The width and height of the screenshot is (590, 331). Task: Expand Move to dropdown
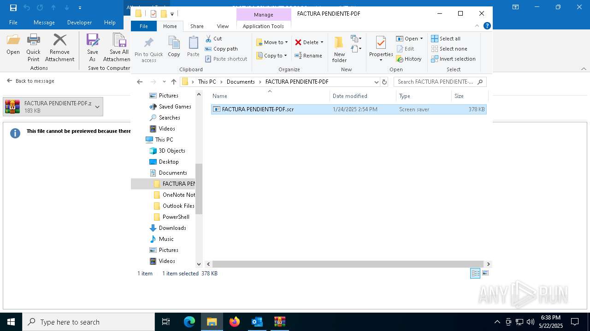(x=286, y=42)
